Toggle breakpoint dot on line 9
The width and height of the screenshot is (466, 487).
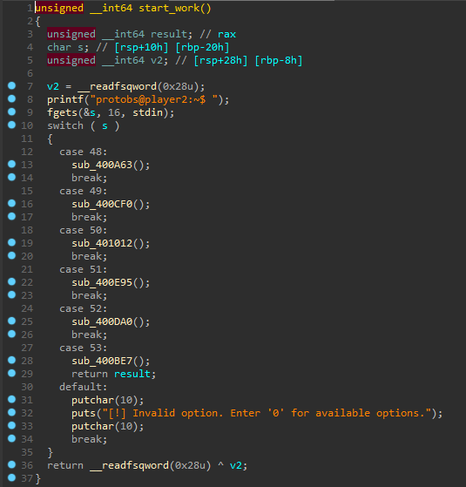12,112
